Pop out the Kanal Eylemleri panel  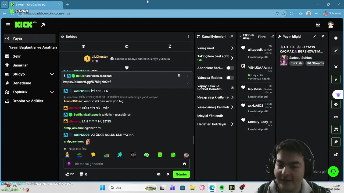231,37
